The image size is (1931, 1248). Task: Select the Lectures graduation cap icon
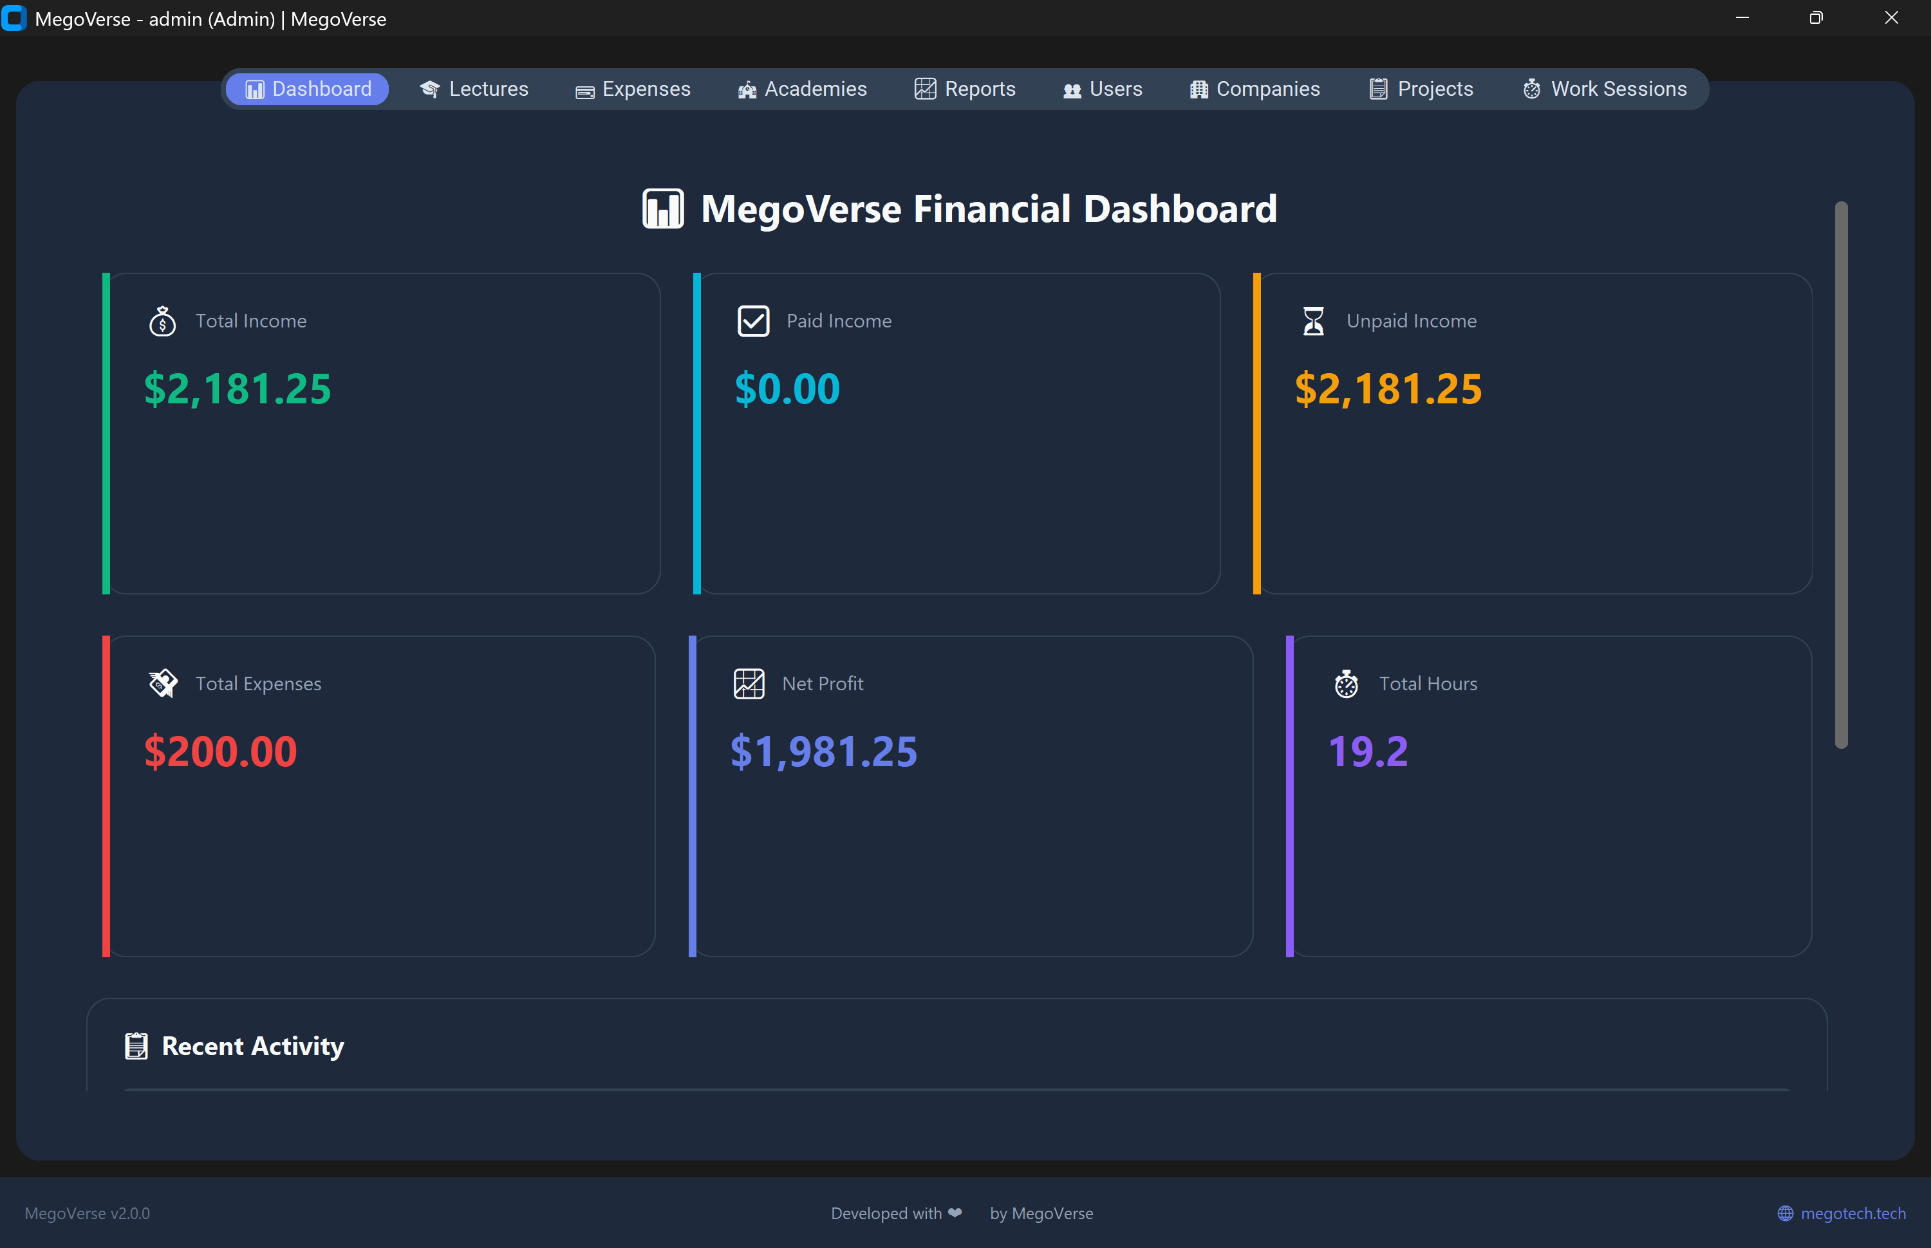431,89
